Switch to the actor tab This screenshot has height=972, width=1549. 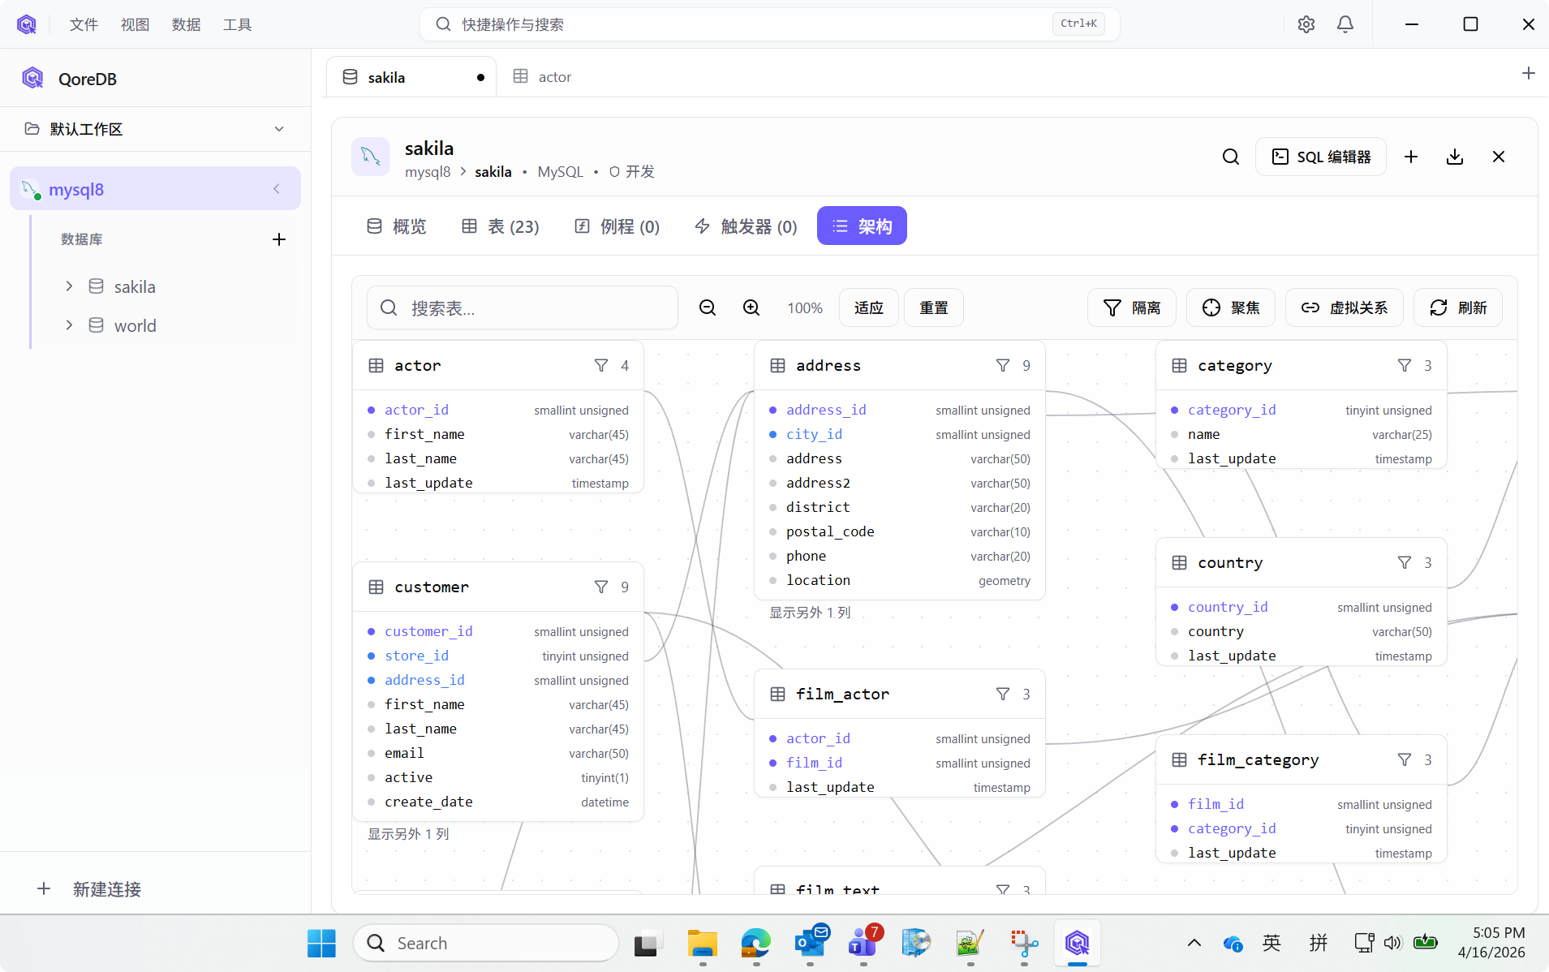[x=543, y=77]
